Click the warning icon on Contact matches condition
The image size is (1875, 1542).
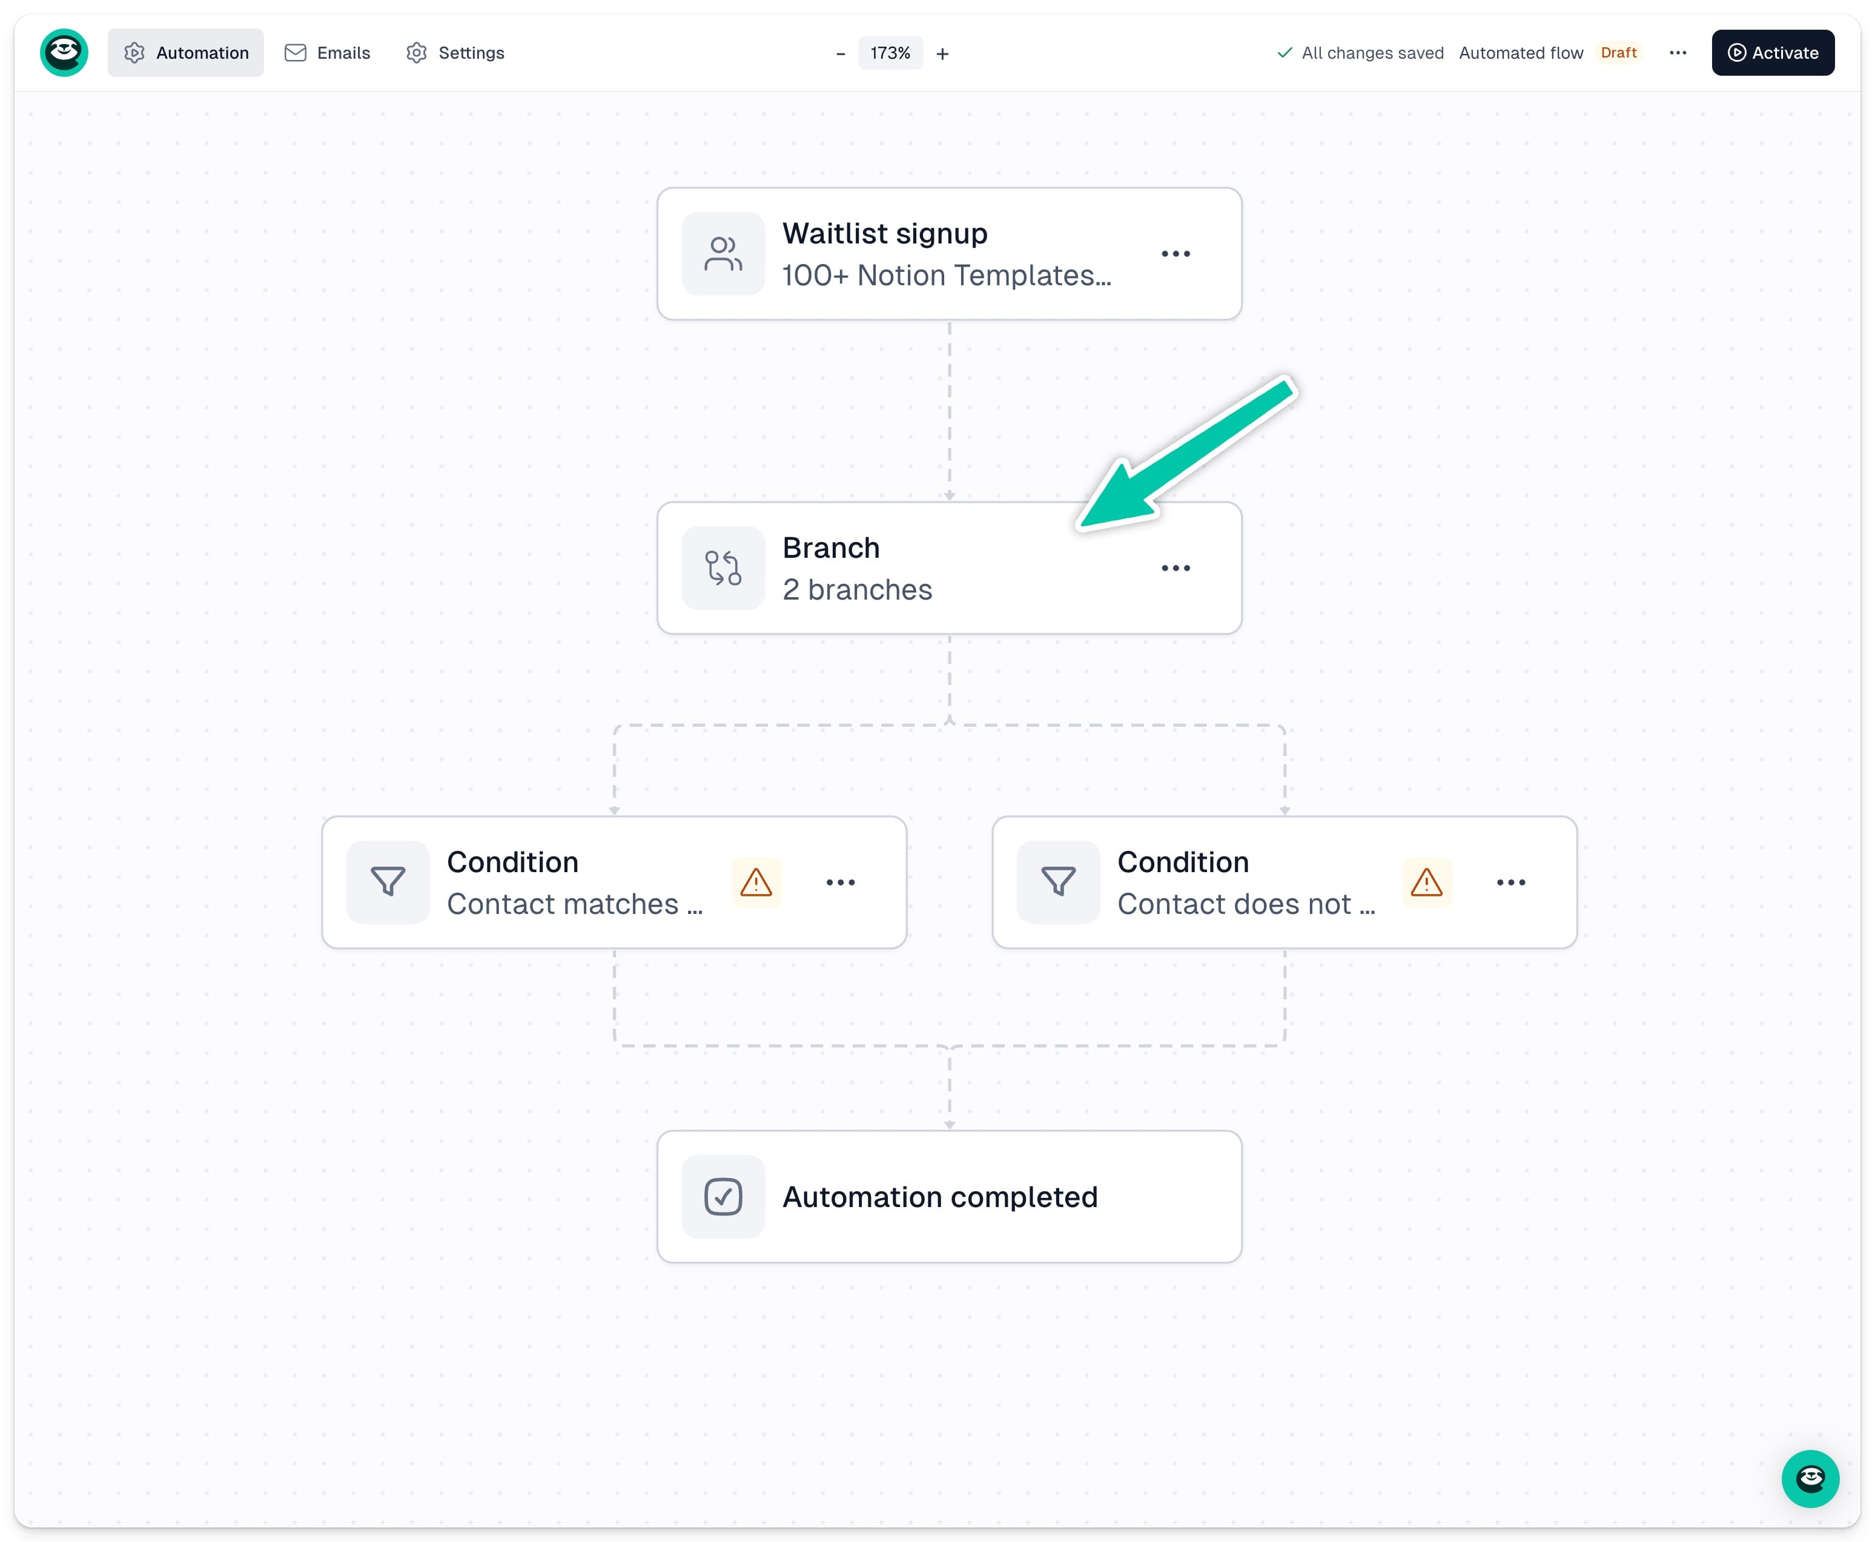click(756, 882)
